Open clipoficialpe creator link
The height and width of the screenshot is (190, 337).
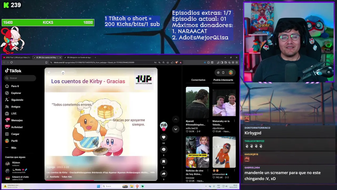(x=219, y=128)
